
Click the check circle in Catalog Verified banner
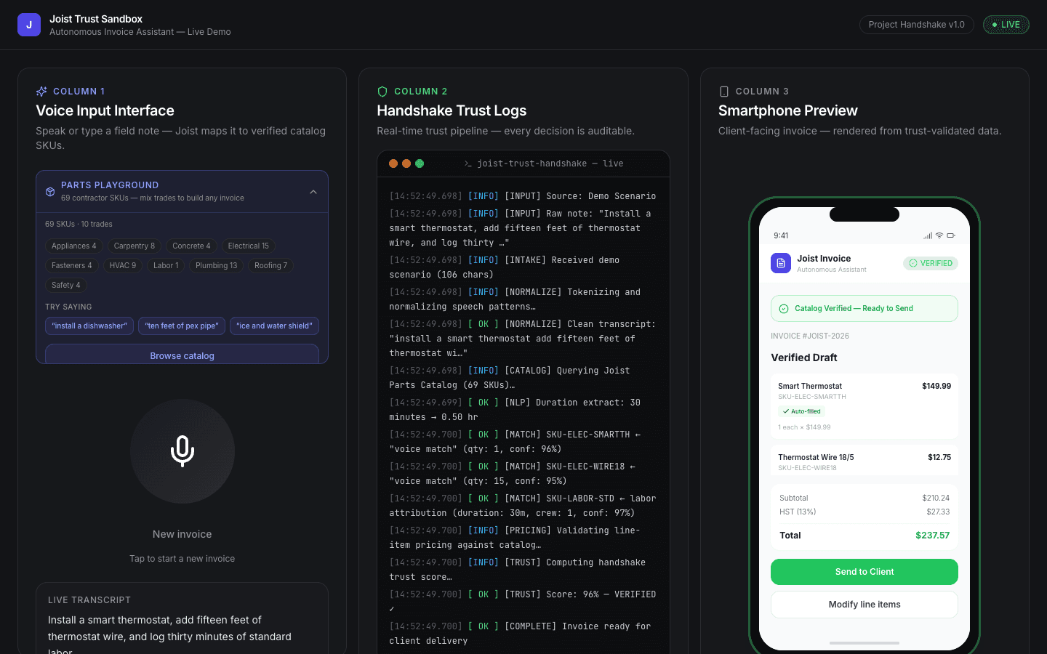click(x=784, y=309)
